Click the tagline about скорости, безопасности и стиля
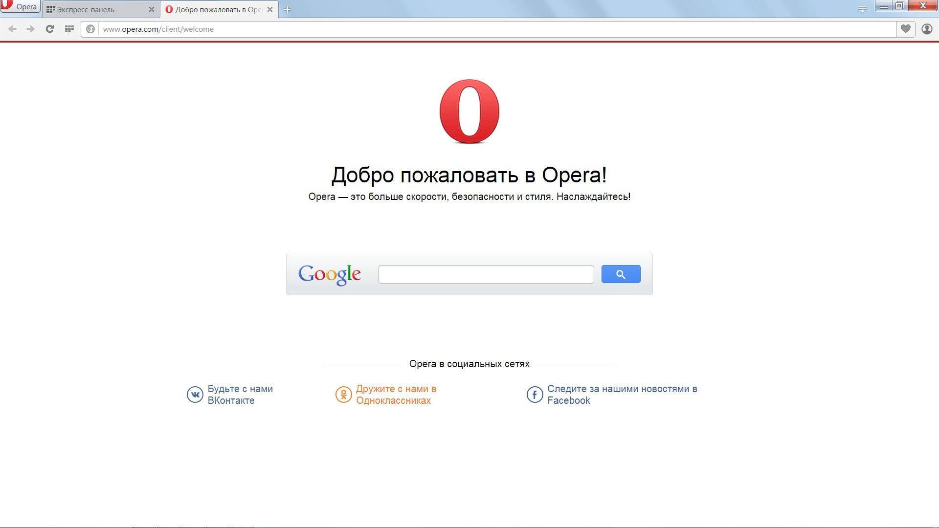939x528 pixels. pos(469,197)
